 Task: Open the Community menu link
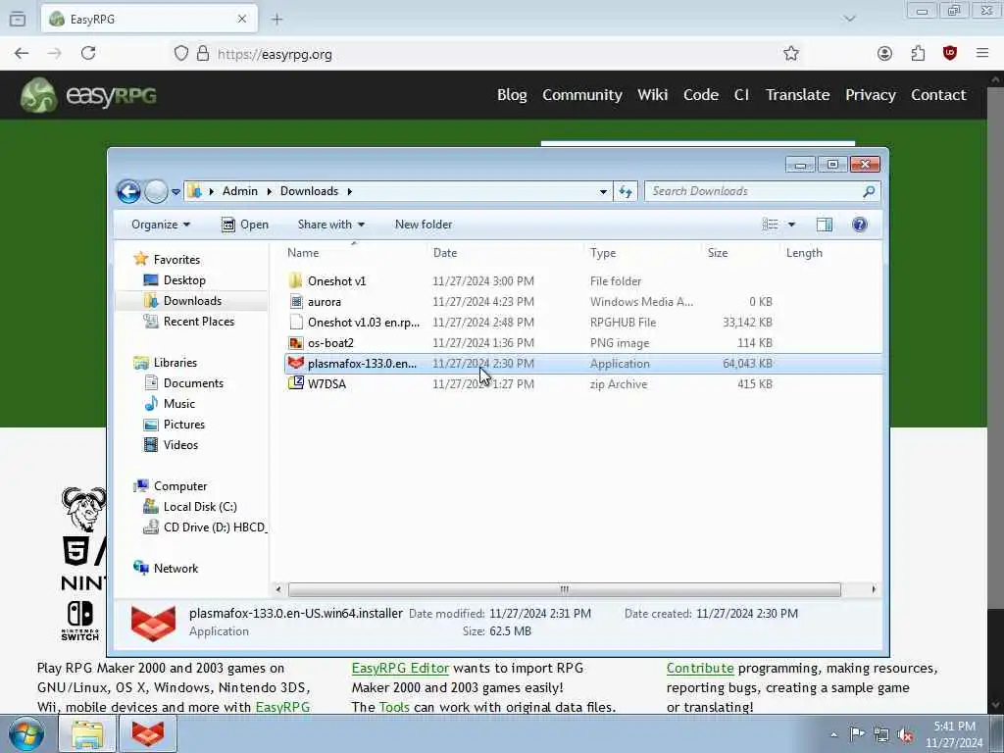click(582, 95)
